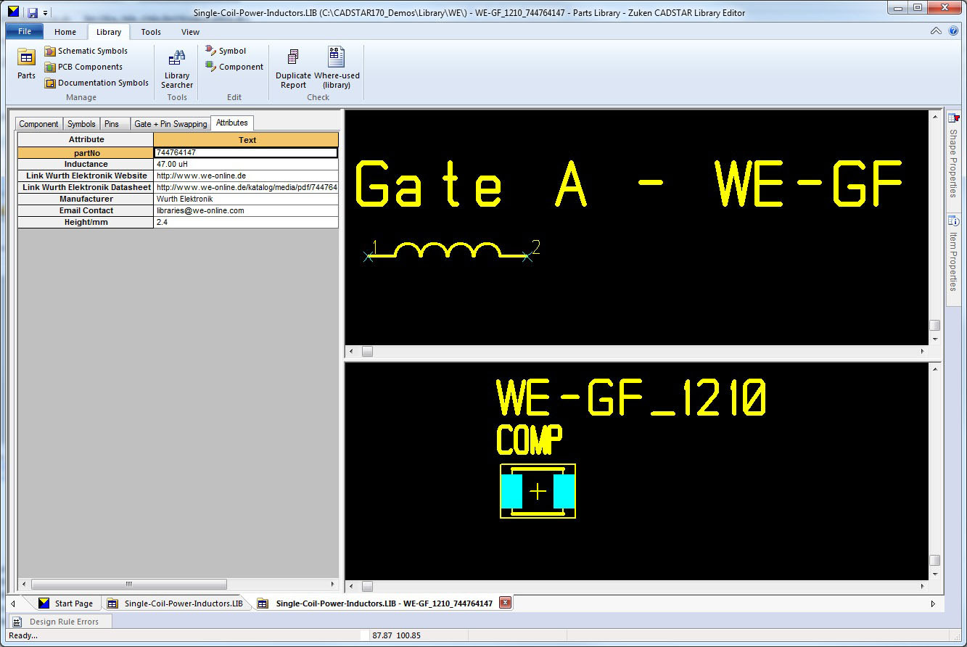
Task: Open the File menu
Action: click(25, 31)
